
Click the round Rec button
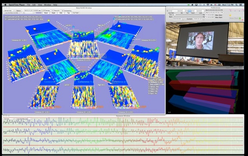(184, 11)
